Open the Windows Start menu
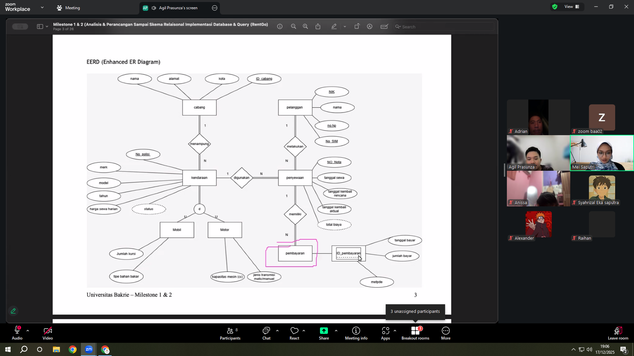Screen dimensions: 634x356 tap(8, 349)
